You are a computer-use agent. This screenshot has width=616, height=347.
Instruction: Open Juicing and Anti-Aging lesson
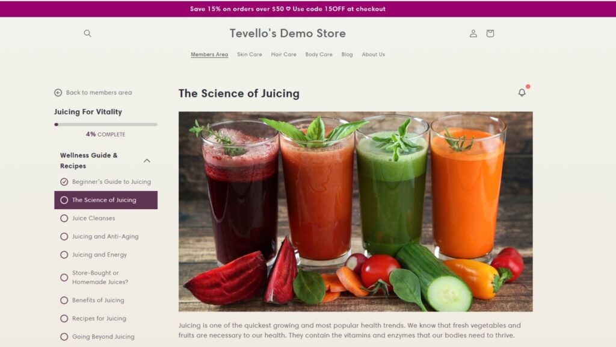coord(105,236)
